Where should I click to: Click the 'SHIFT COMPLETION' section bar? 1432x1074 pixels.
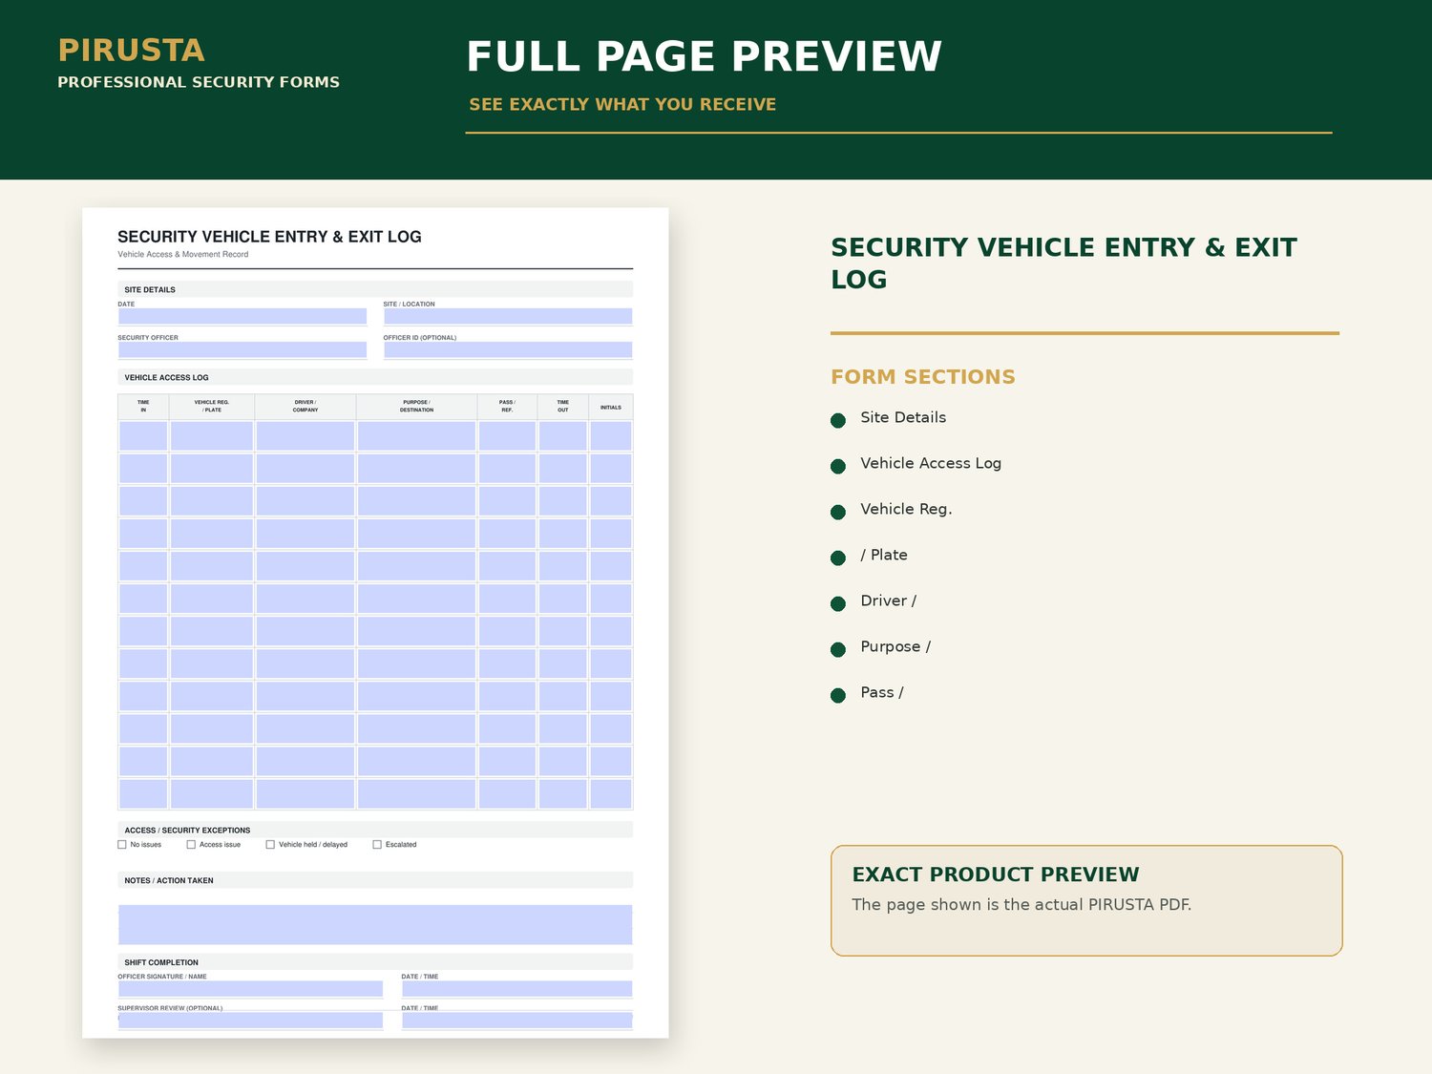(375, 962)
